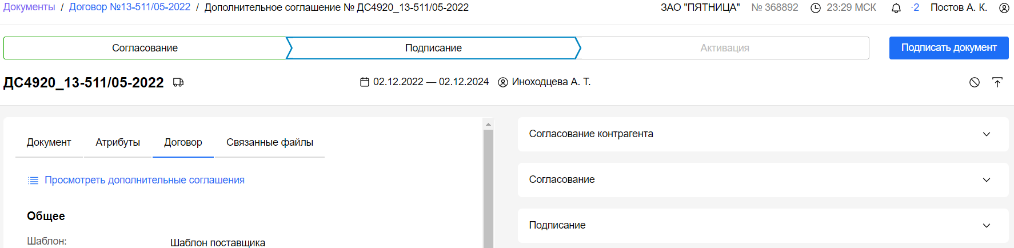Open the user profile avatar icon
The image size is (1014, 248).
pos(1004,8)
